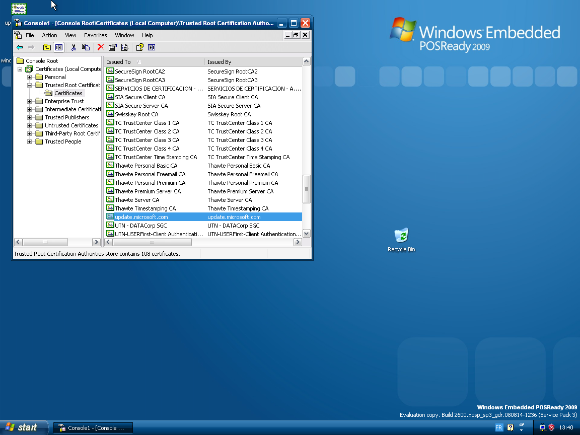Screen dimensions: 580x435
Task: Select SERVICIOS DE CERTIFICACION certificate row
Action: click(x=203, y=89)
